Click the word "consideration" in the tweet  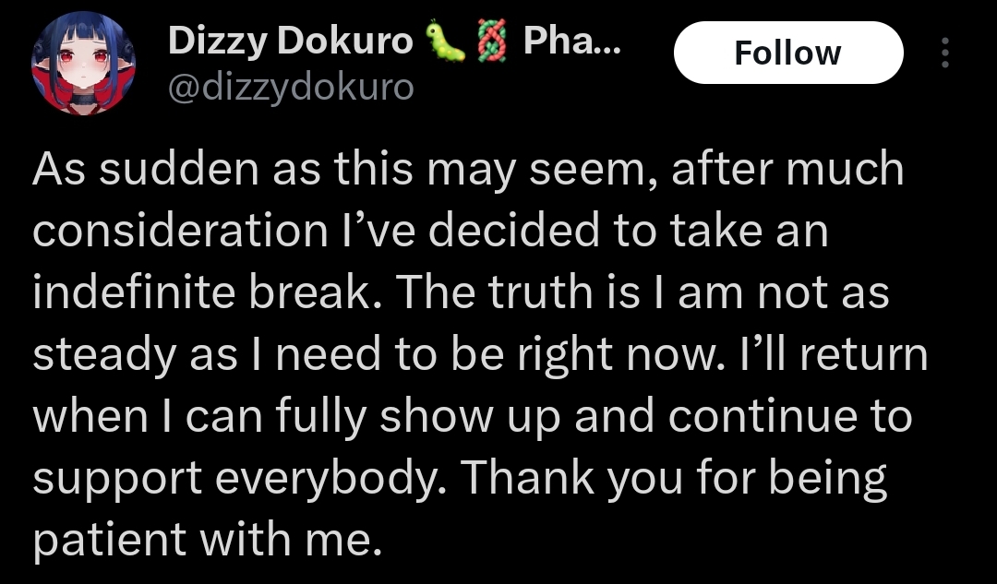tap(181, 231)
